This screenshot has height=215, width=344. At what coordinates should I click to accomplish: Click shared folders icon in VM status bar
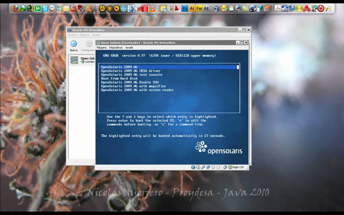(213, 167)
